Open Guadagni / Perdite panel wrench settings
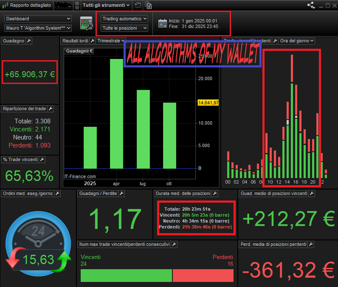The height and width of the screenshot is (287, 338). point(121,194)
